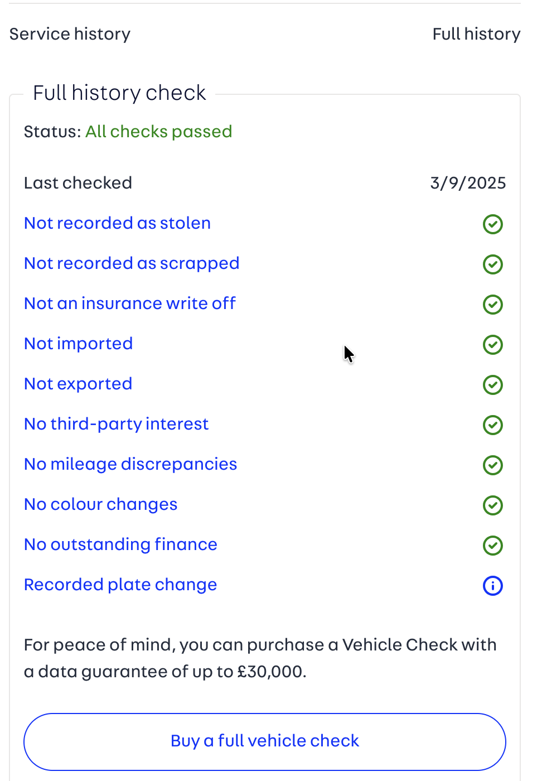The image size is (542, 781).
Task: Click the green check icon for stolen status
Action: [x=493, y=224]
